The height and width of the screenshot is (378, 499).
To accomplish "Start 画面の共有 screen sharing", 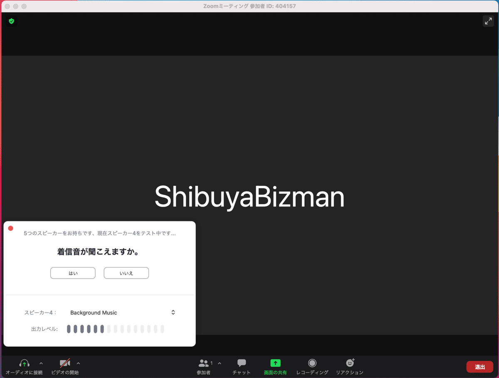I will coord(275,367).
